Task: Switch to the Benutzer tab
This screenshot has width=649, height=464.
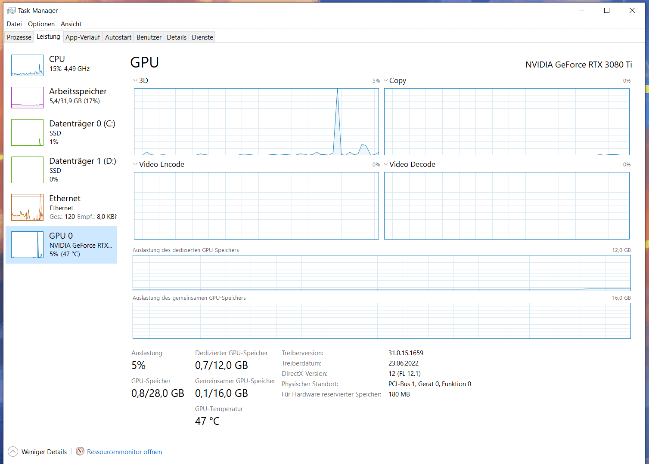Action: coord(149,37)
